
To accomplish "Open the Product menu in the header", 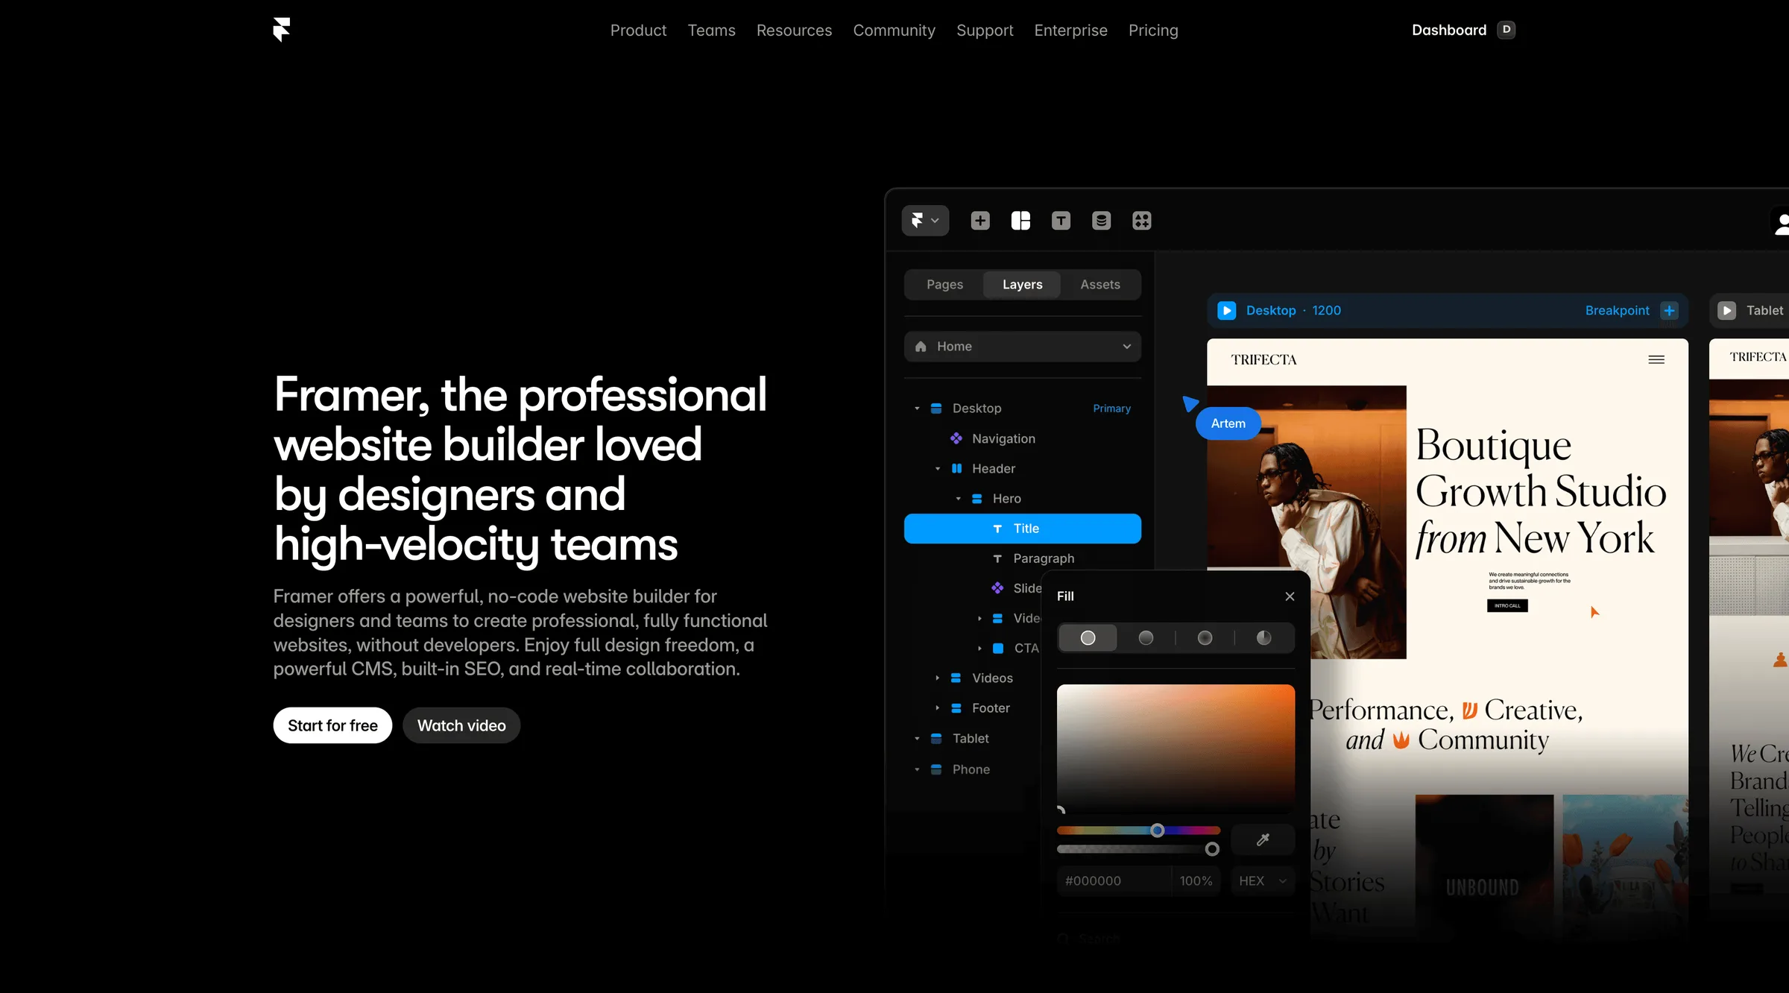I will point(638,31).
